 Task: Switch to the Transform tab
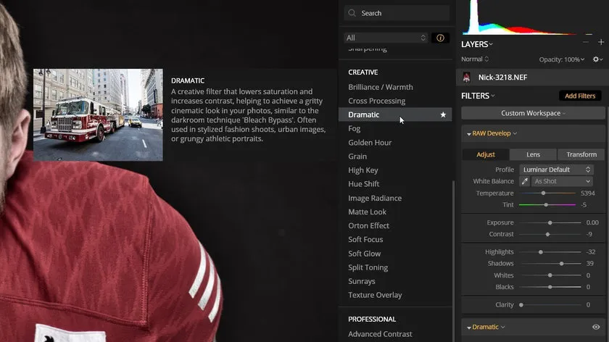click(x=581, y=154)
